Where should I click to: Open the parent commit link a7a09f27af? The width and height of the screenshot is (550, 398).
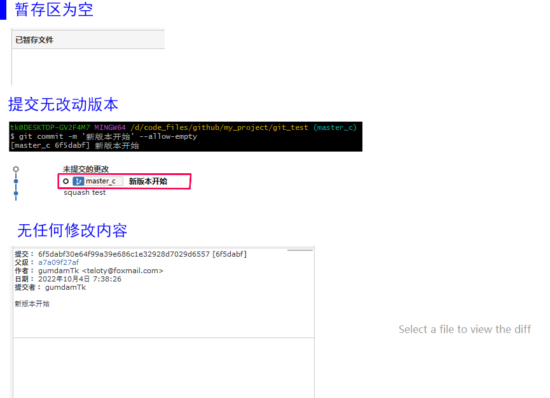click(58, 262)
